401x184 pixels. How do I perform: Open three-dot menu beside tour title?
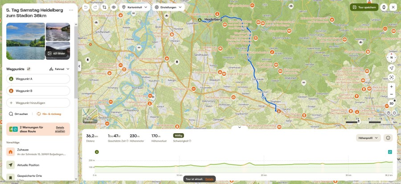coord(71,10)
